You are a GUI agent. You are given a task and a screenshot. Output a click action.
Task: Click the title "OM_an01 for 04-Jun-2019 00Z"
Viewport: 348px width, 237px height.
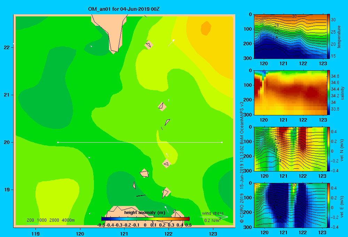(124, 9)
